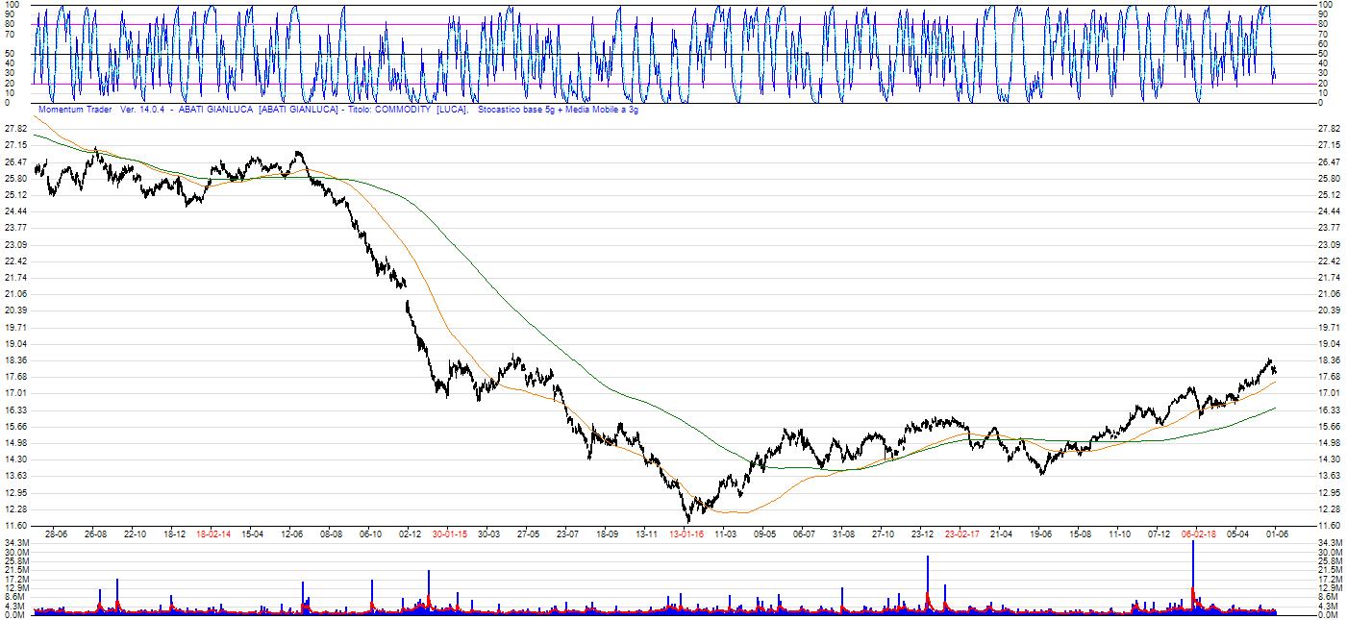
Task: Click the red 23-02-17 date marker
Action: 962,533
